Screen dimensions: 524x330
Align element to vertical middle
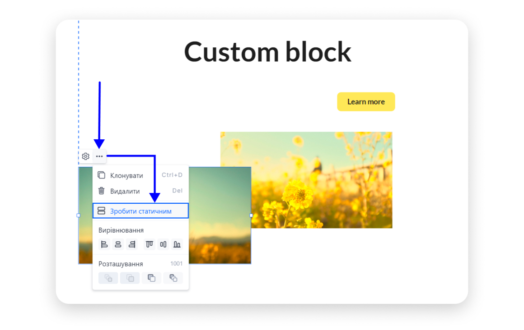coord(163,244)
